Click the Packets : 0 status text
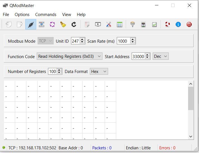Image resolution: width=199 pixels, height=153 pixels. pos(102,148)
